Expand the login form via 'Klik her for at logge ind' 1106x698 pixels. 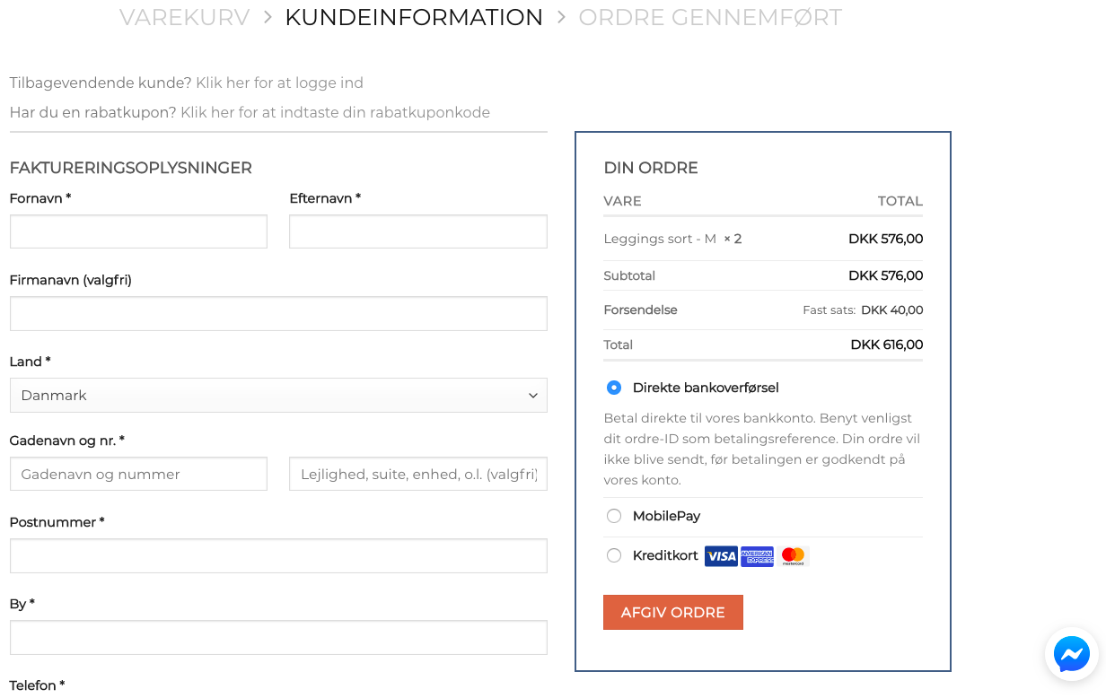(279, 83)
